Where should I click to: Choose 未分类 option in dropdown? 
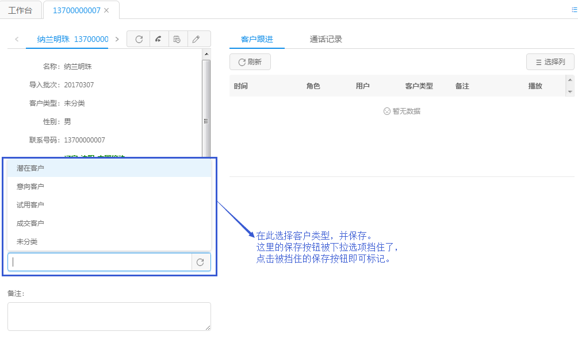coord(27,242)
